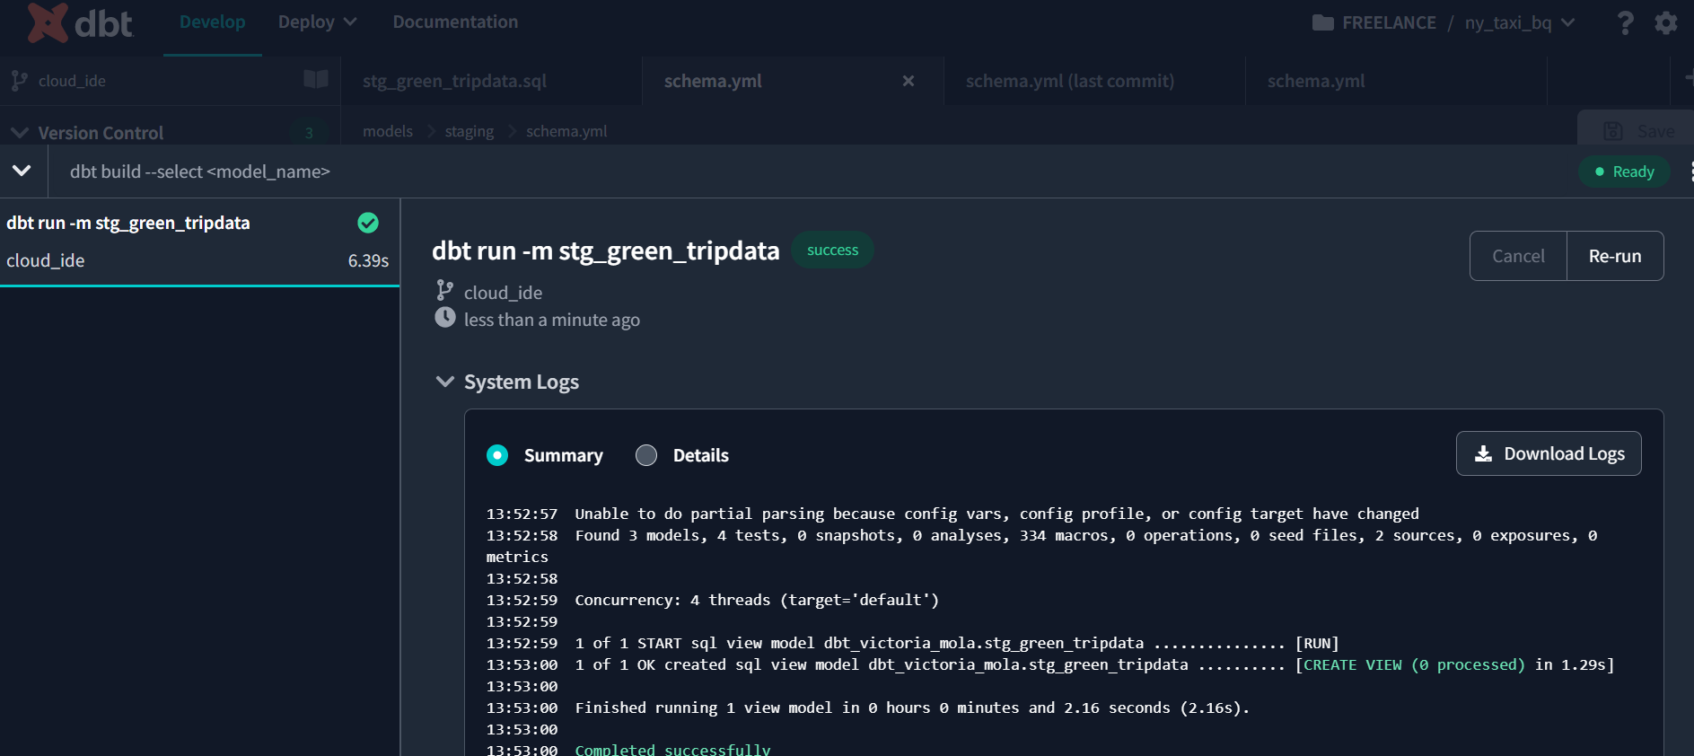Close the active schema.yml tab
This screenshot has height=756, width=1694.
908,81
